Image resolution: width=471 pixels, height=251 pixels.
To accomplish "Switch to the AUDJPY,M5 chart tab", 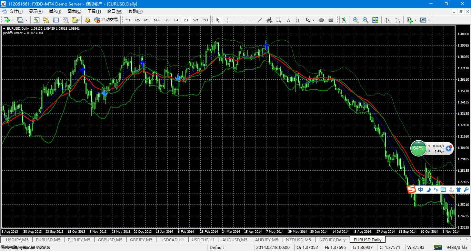I will tap(267, 240).
